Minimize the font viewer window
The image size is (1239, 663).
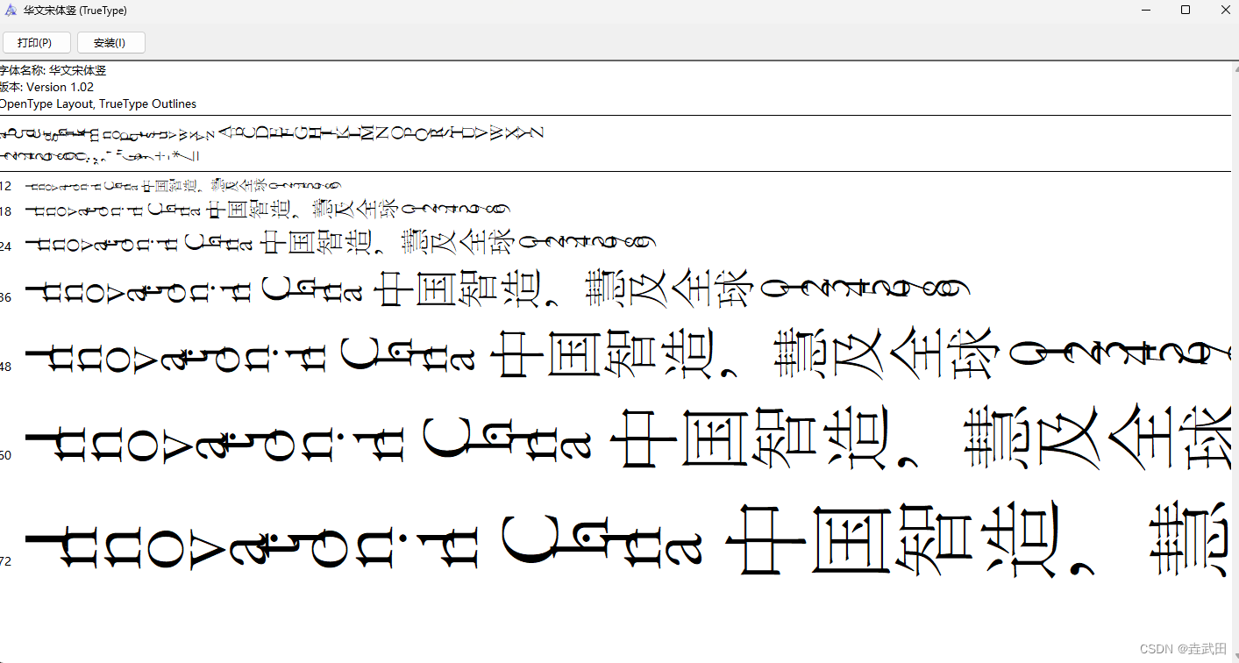click(1146, 10)
